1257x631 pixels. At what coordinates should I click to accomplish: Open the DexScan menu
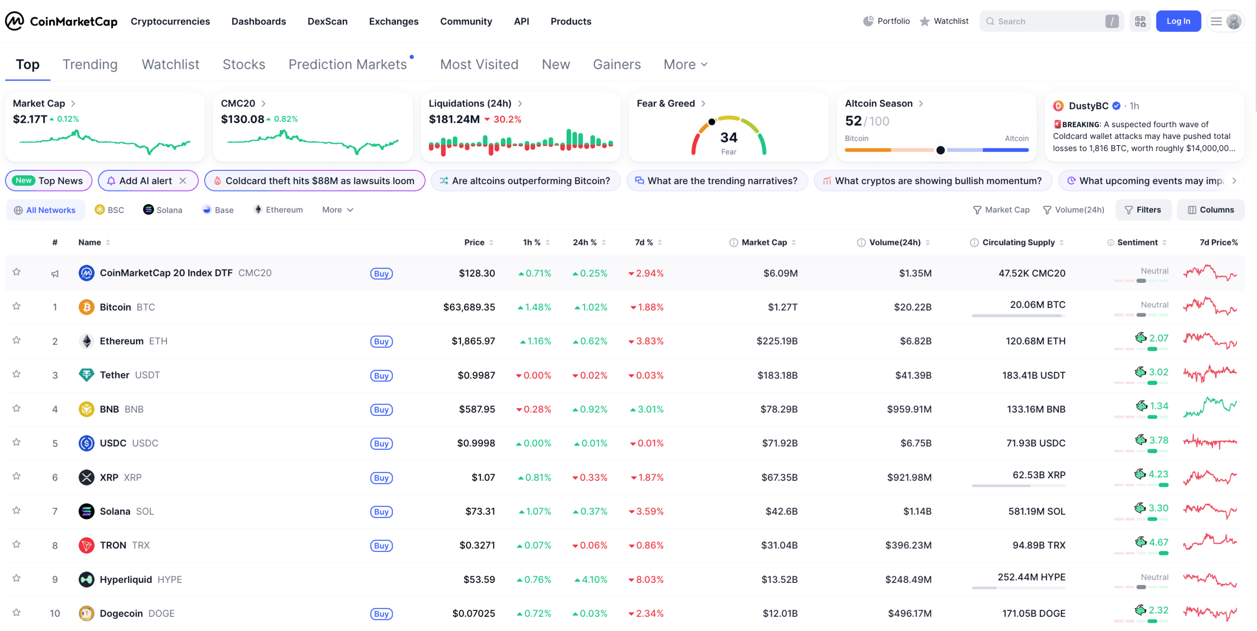pyautogui.click(x=328, y=21)
